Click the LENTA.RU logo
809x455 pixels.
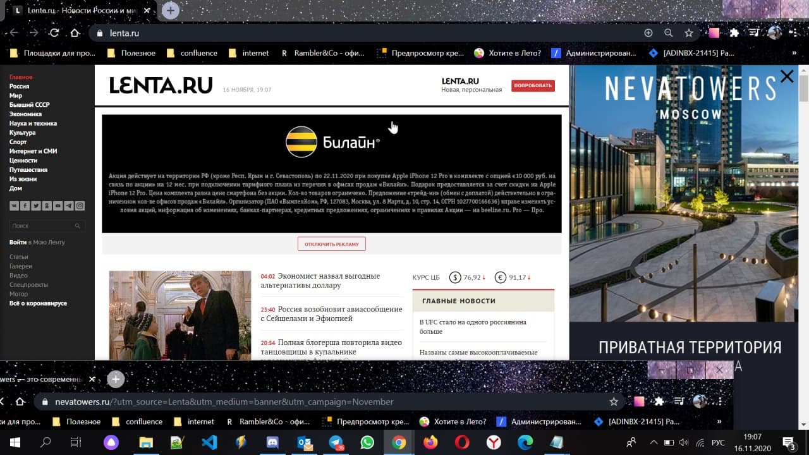[161, 85]
